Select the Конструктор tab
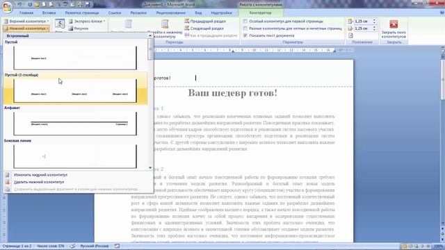The height and width of the screenshot is (250, 445). [261, 12]
